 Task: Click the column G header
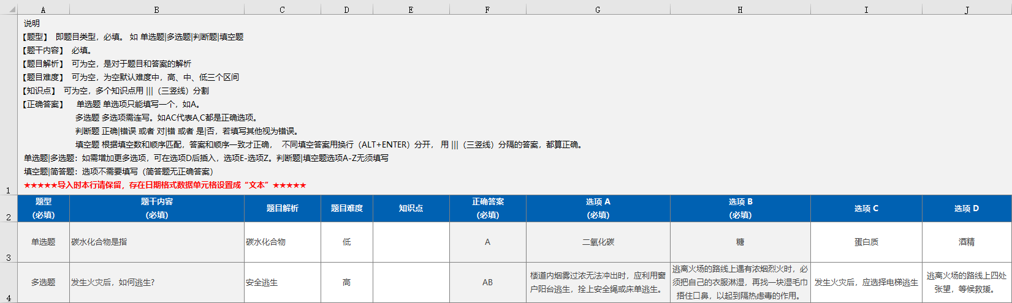(598, 10)
